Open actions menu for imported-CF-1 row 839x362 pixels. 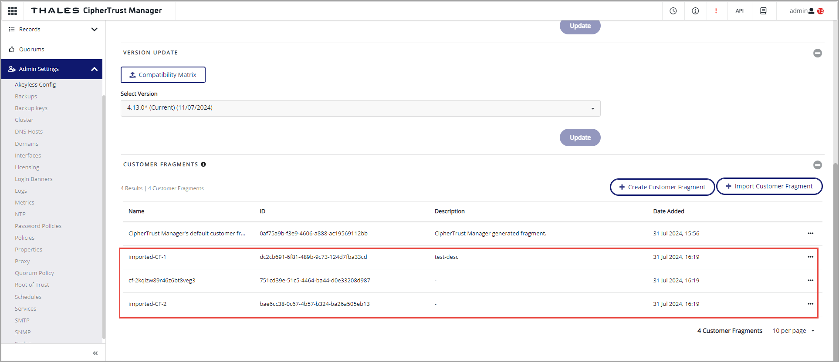click(x=810, y=257)
